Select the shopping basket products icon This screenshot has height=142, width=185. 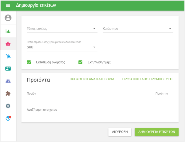8,44
